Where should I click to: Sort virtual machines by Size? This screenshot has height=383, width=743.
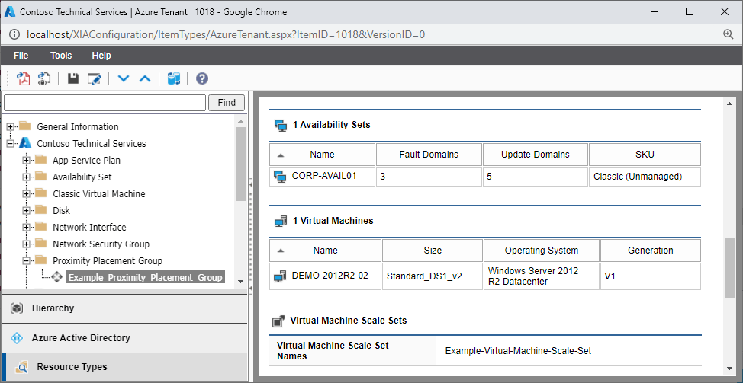pyautogui.click(x=433, y=251)
